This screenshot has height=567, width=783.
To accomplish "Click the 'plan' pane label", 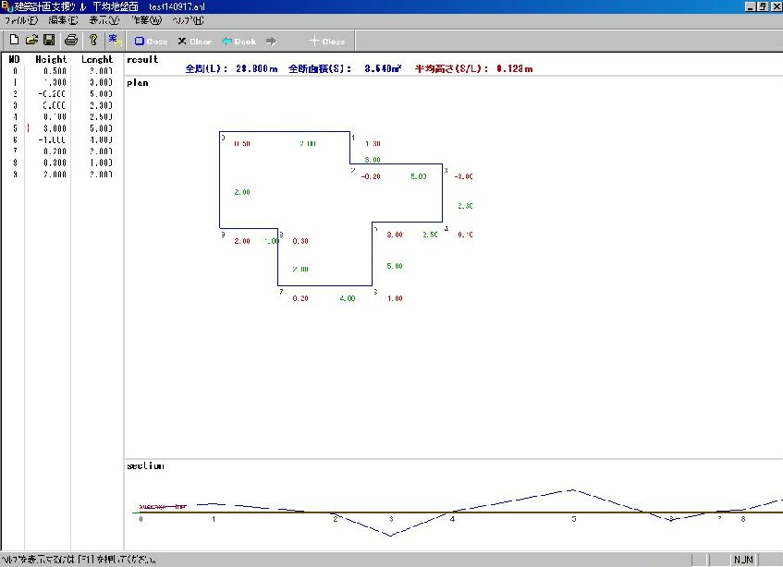I will (x=138, y=83).
